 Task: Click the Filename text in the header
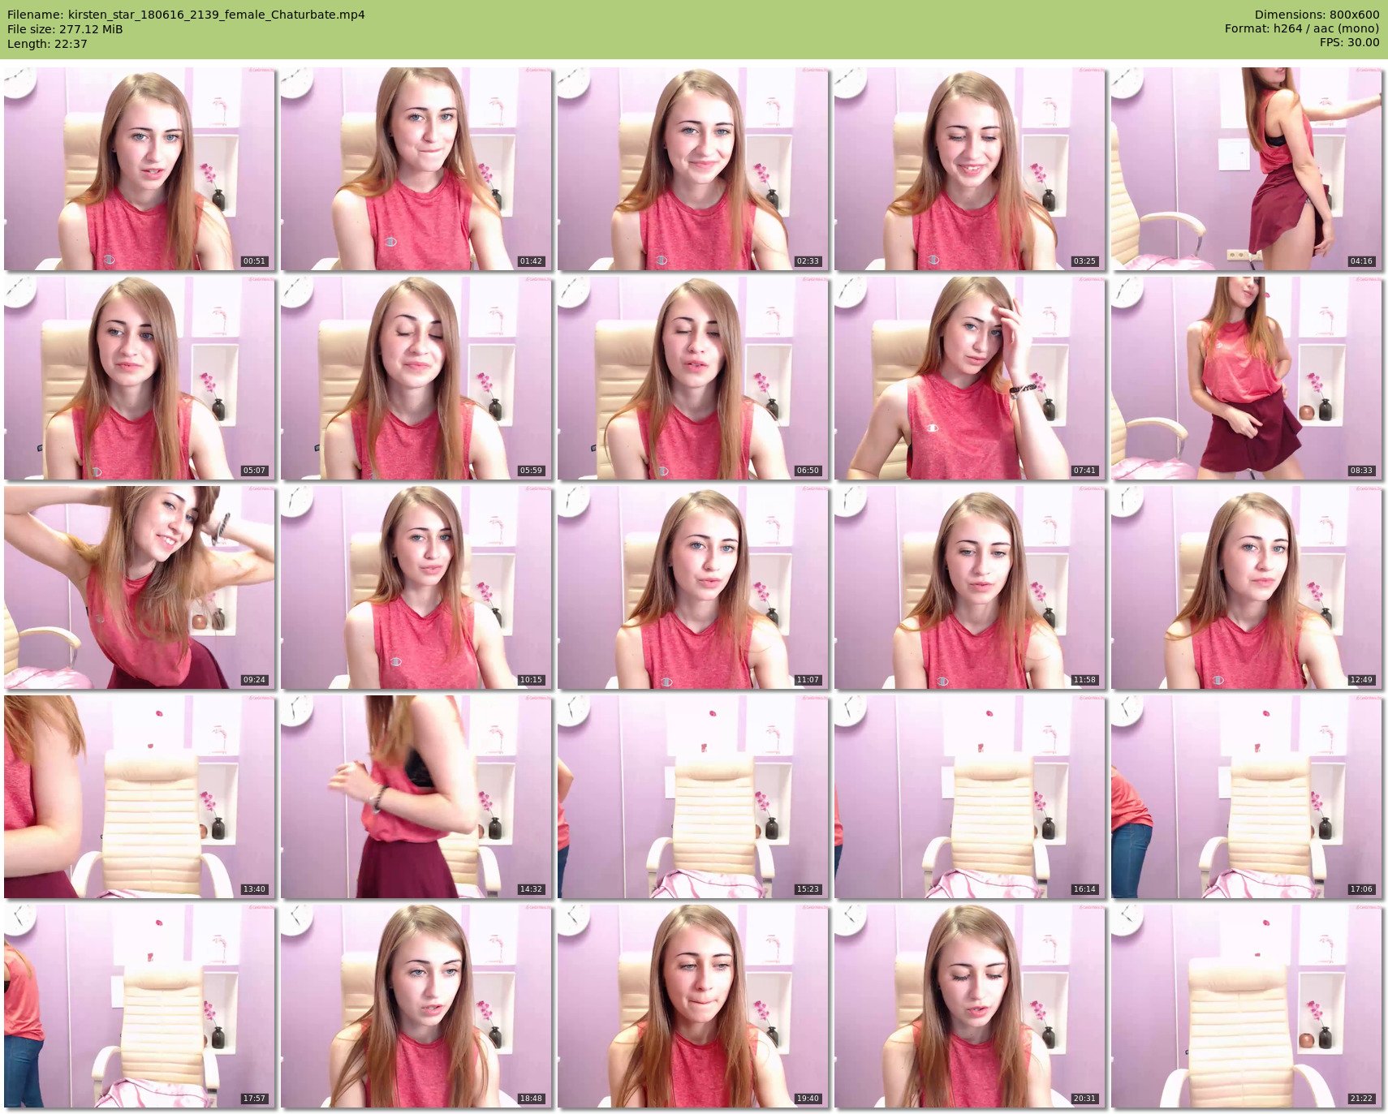pyautogui.click(x=186, y=15)
